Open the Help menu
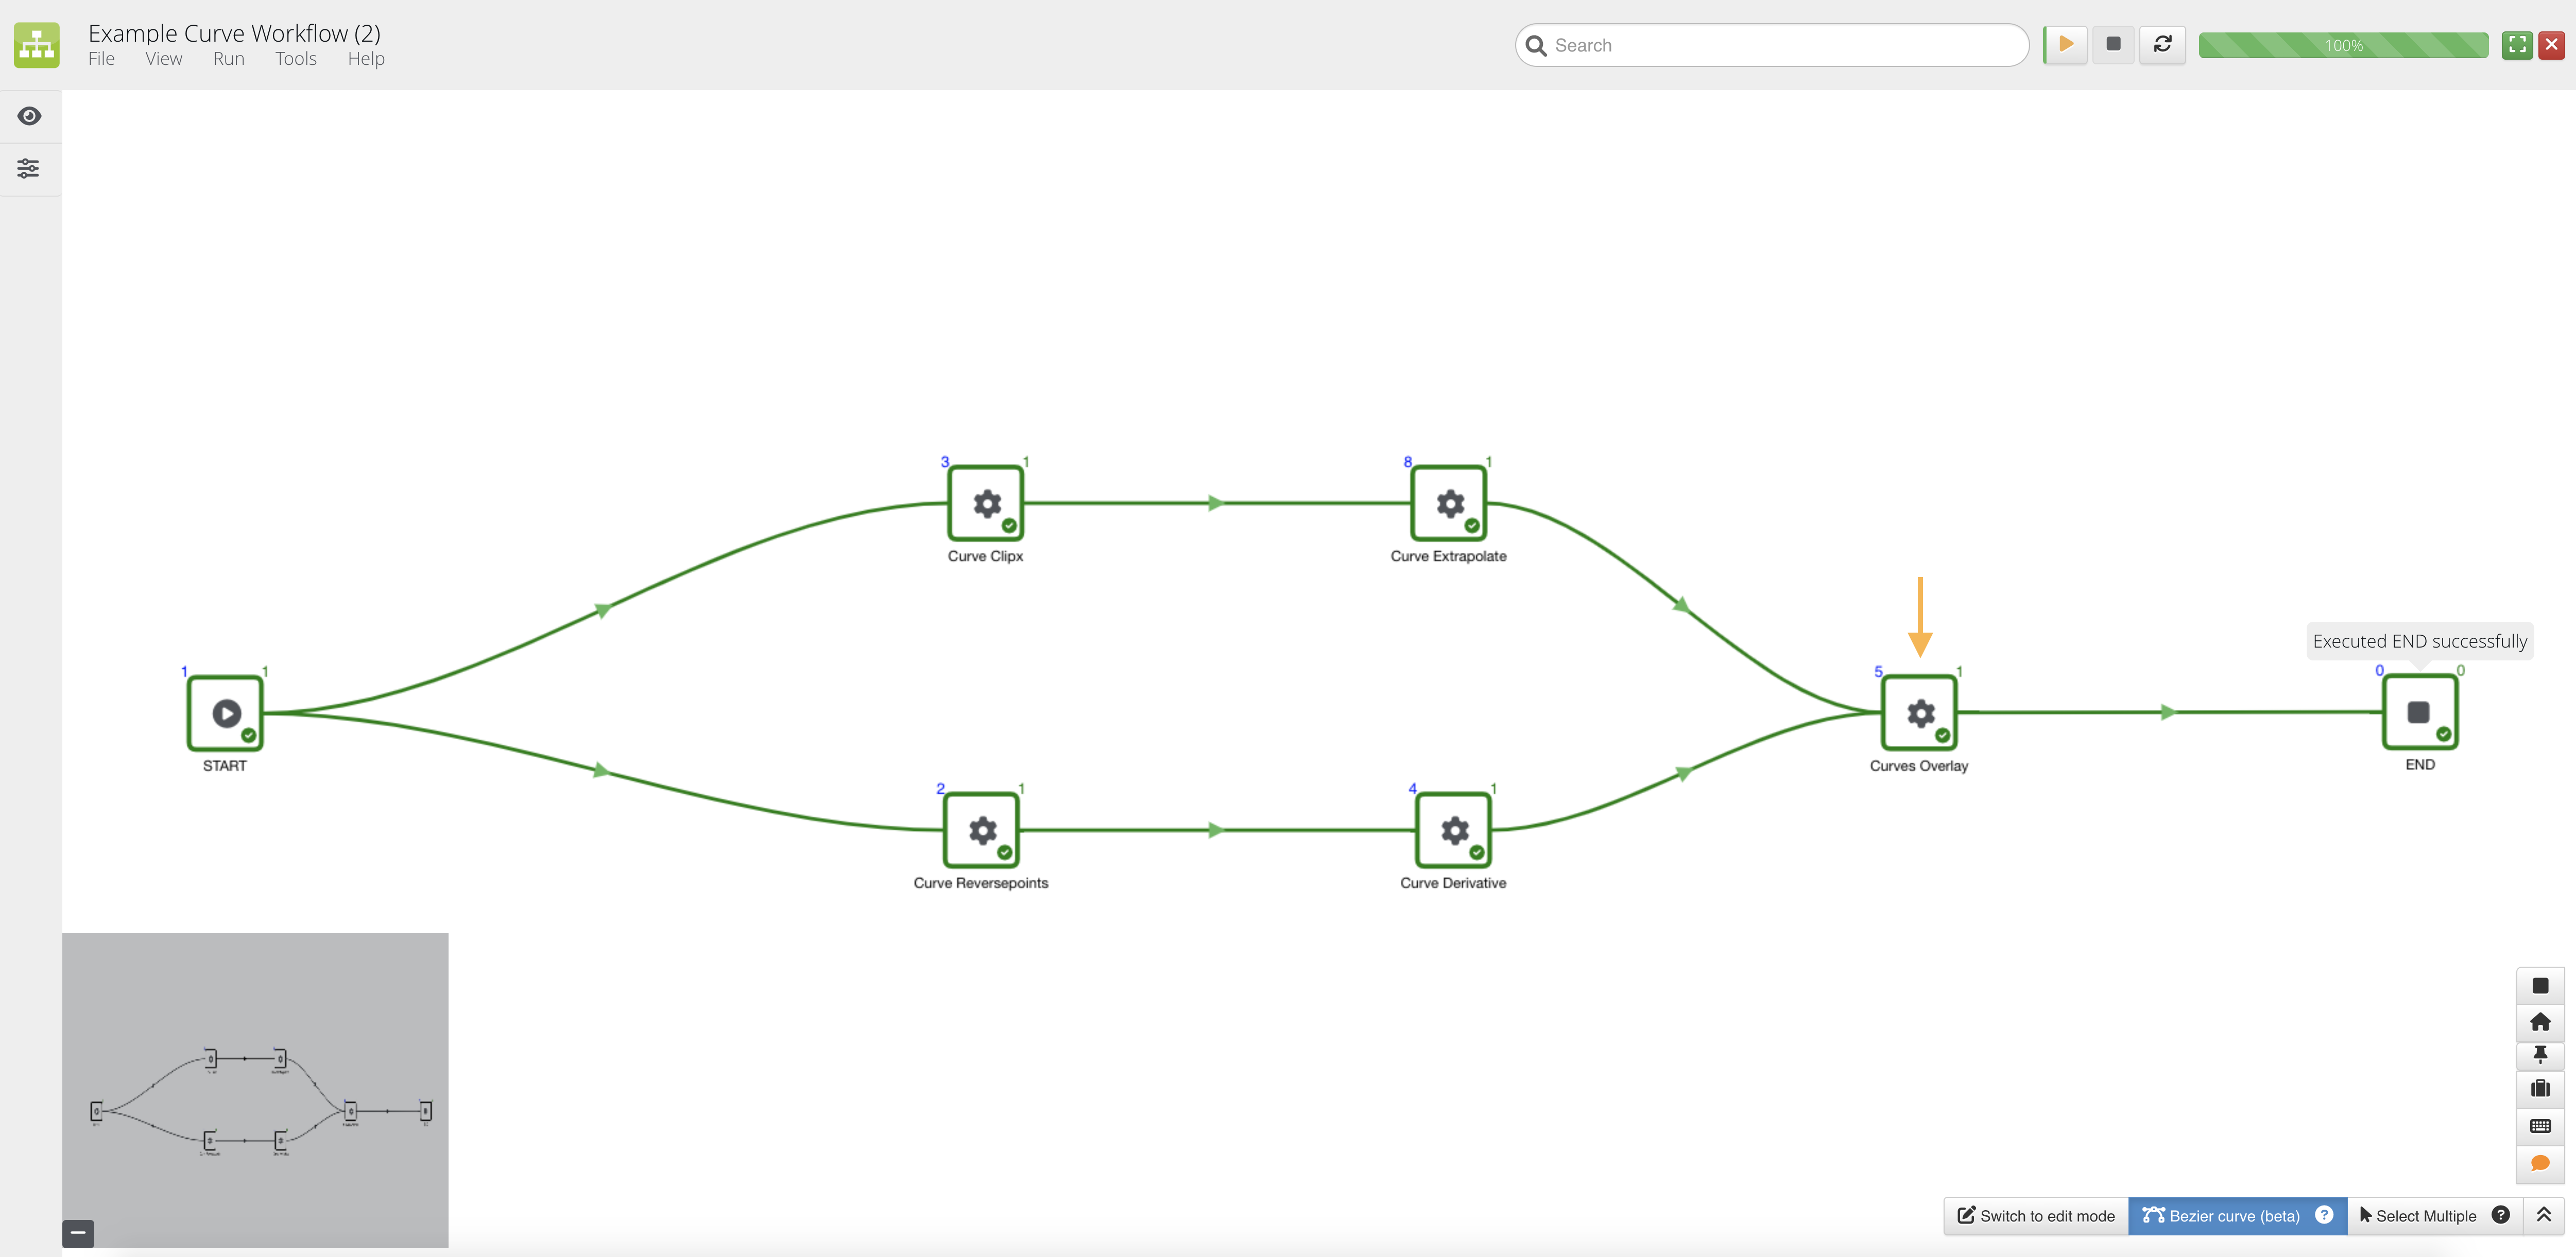Screen dimensions: 2576x1257 point(366,59)
